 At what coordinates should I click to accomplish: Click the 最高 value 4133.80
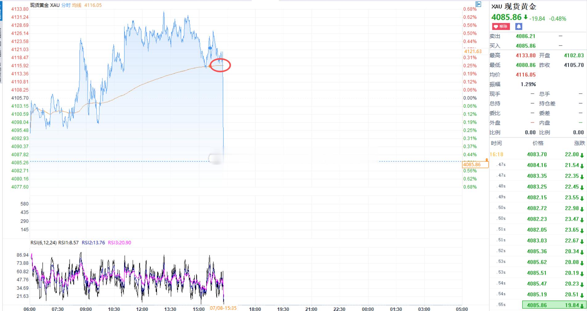point(525,55)
